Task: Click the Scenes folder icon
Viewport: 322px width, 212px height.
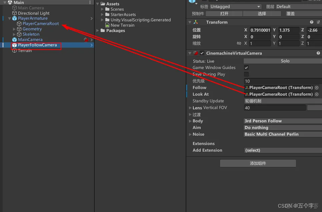Action: coord(107,9)
